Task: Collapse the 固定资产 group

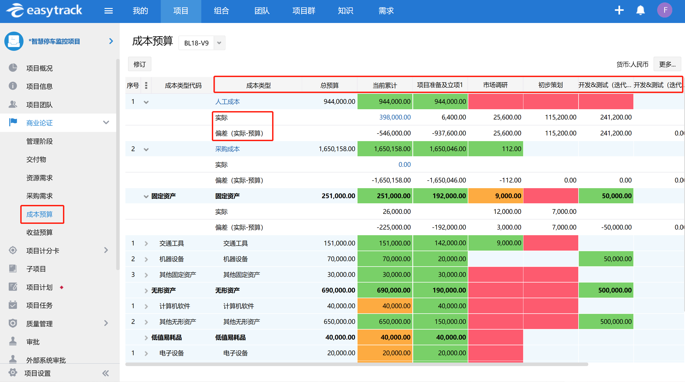Action: pos(146,196)
